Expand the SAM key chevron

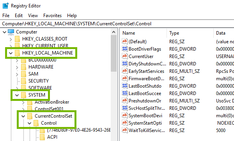click(x=17, y=74)
